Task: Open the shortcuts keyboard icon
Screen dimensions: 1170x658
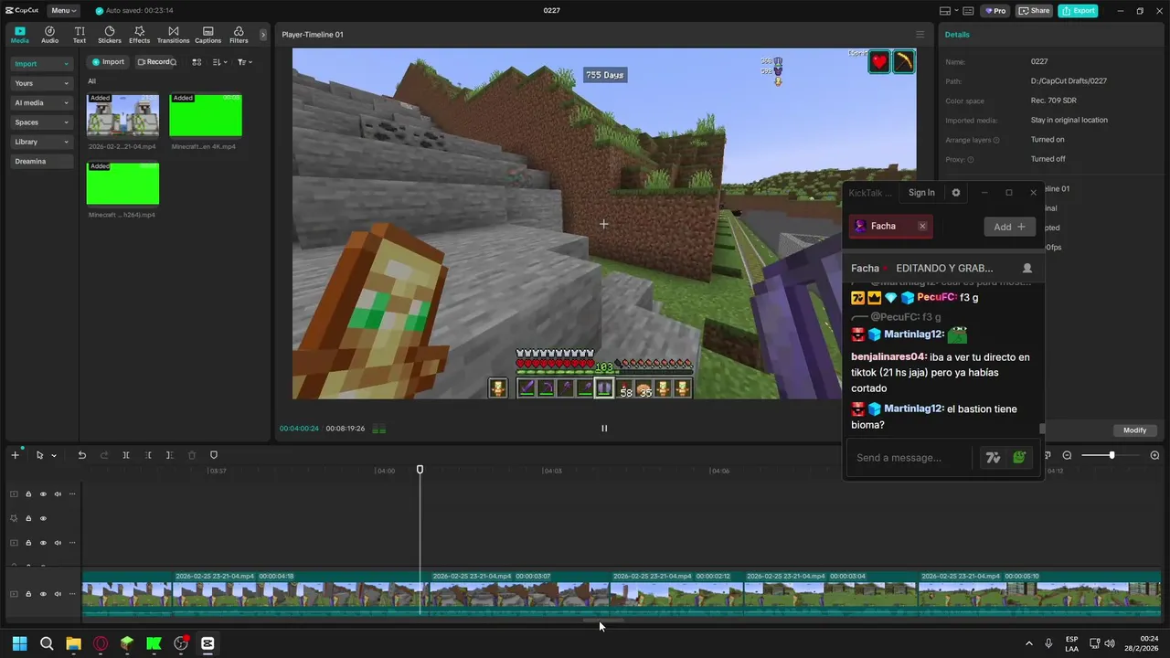Action: [x=968, y=11]
